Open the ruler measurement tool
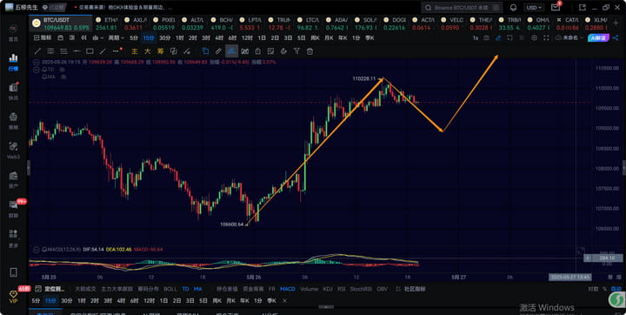The width and height of the screenshot is (626, 315). [218, 51]
